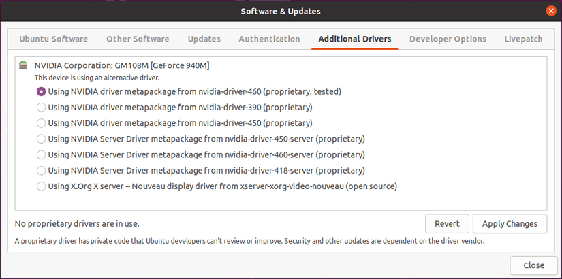Choose nvidia-driver-418-server Server Driver
Viewport: 562px width, 279px height.
(42, 170)
